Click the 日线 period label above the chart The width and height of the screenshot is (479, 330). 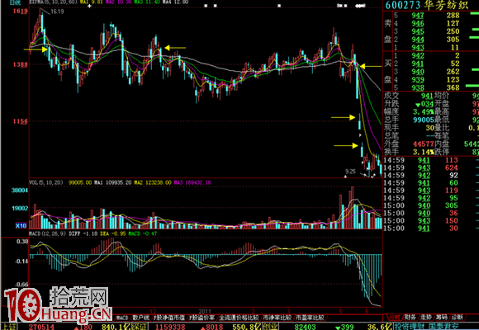pos(15,2)
